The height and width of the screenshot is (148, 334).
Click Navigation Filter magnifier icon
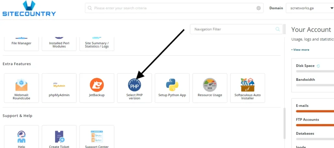coord(278,29)
